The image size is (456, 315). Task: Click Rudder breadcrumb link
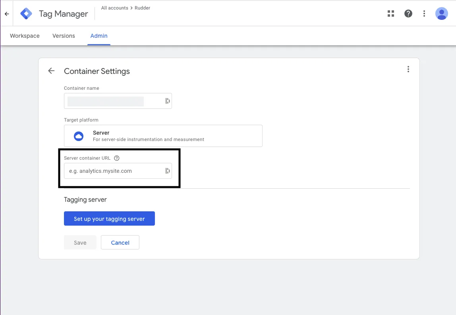click(x=143, y=8)
